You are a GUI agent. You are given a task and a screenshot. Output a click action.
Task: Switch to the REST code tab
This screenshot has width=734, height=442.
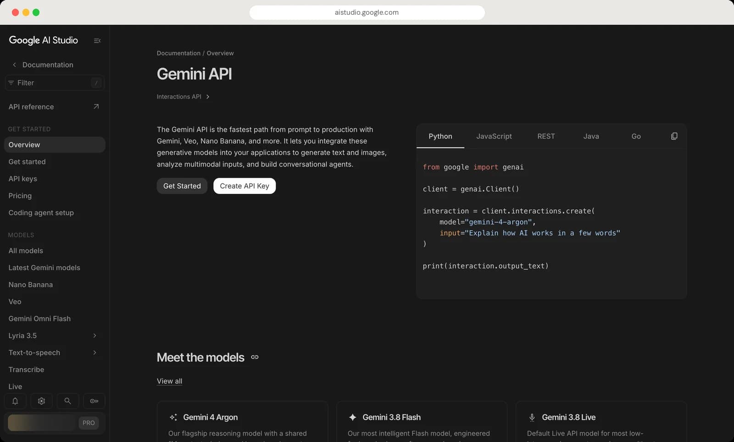pos(546,136)
